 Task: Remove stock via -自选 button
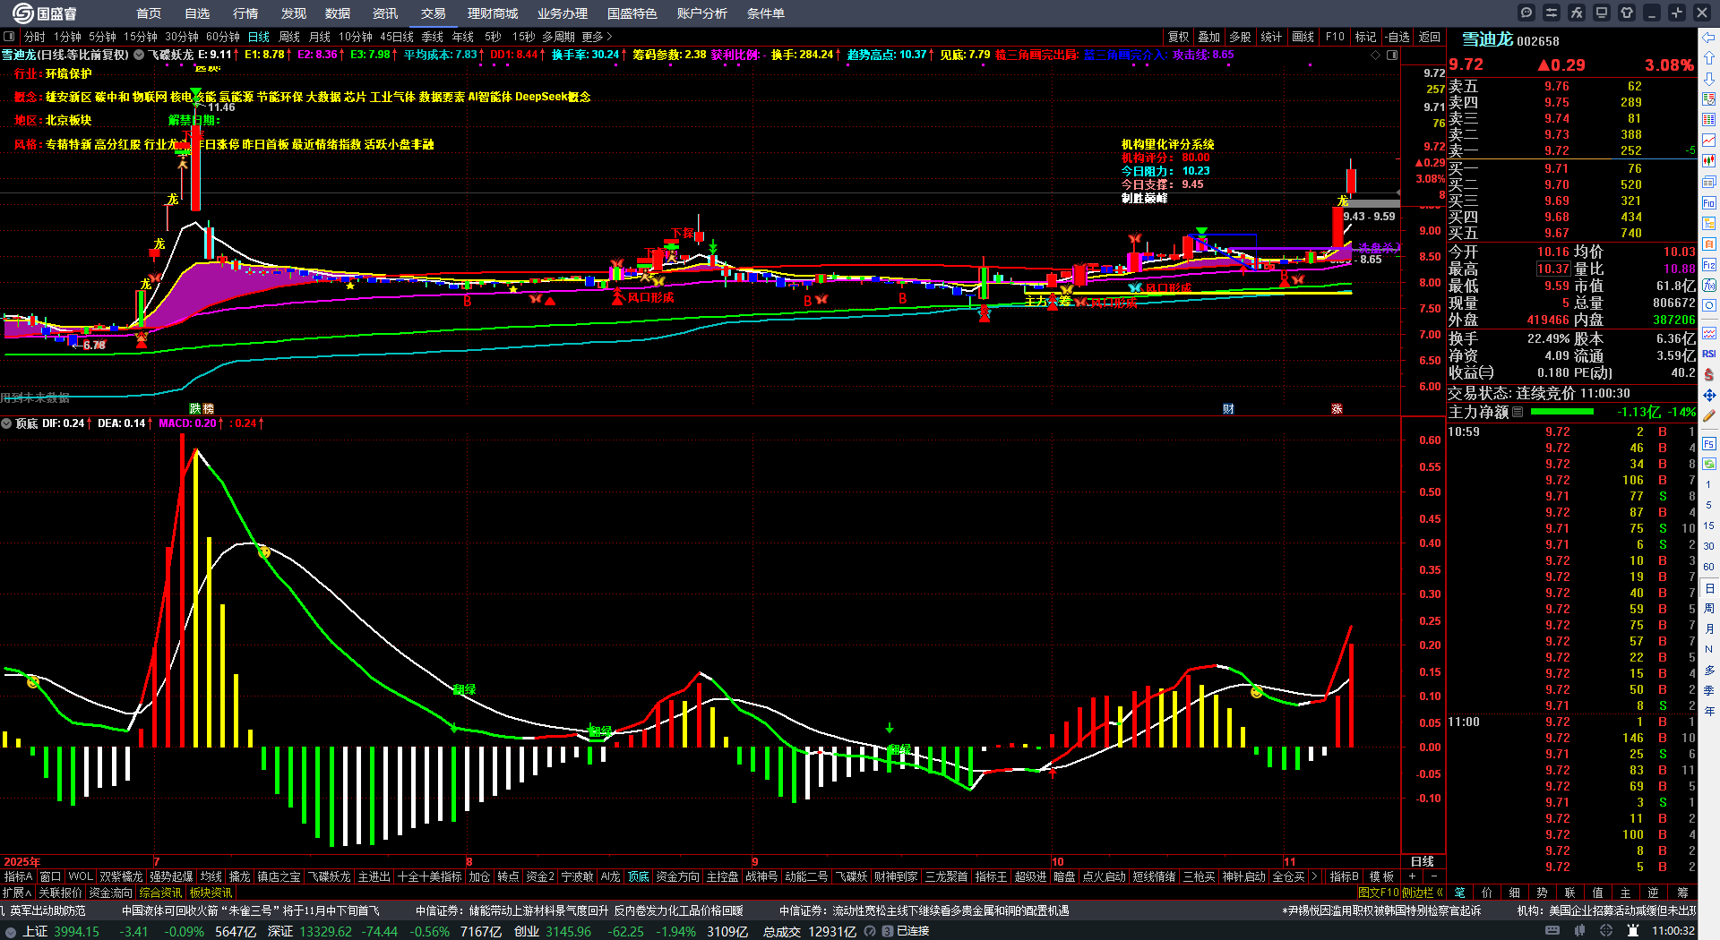coord(1397,37)
